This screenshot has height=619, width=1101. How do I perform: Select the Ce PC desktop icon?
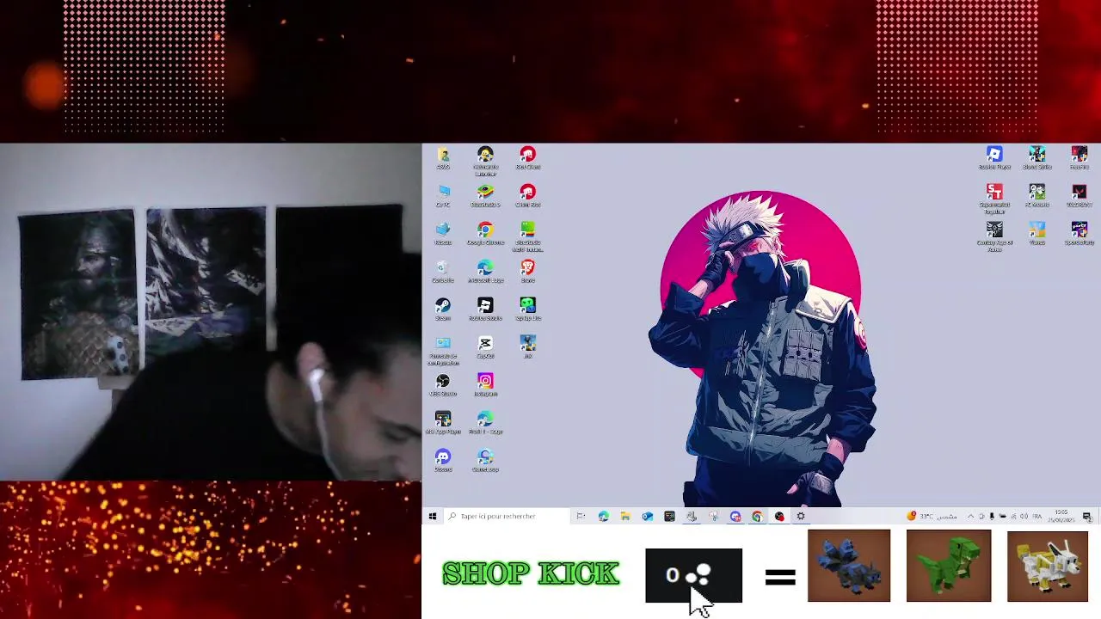click(x=443, y=195)
